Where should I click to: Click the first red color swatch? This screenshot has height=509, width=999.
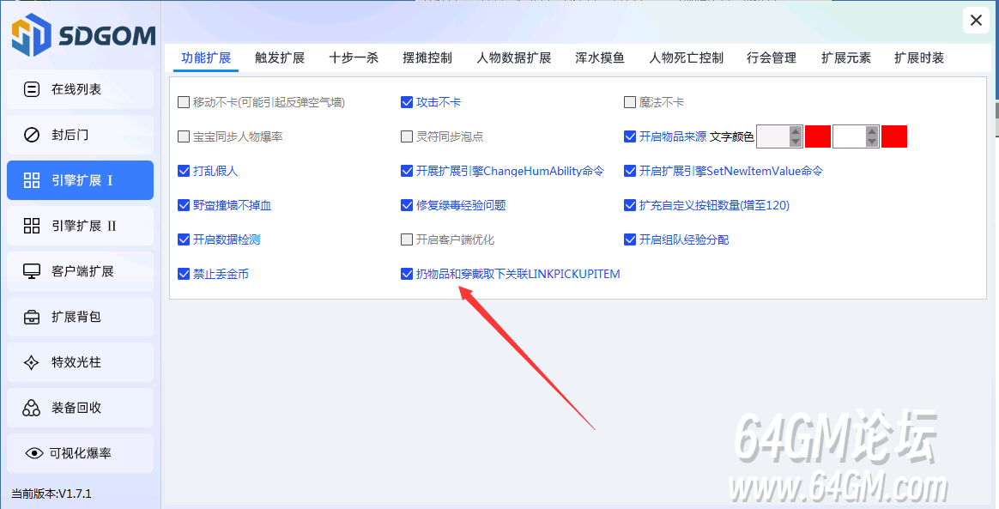(817, 136)
